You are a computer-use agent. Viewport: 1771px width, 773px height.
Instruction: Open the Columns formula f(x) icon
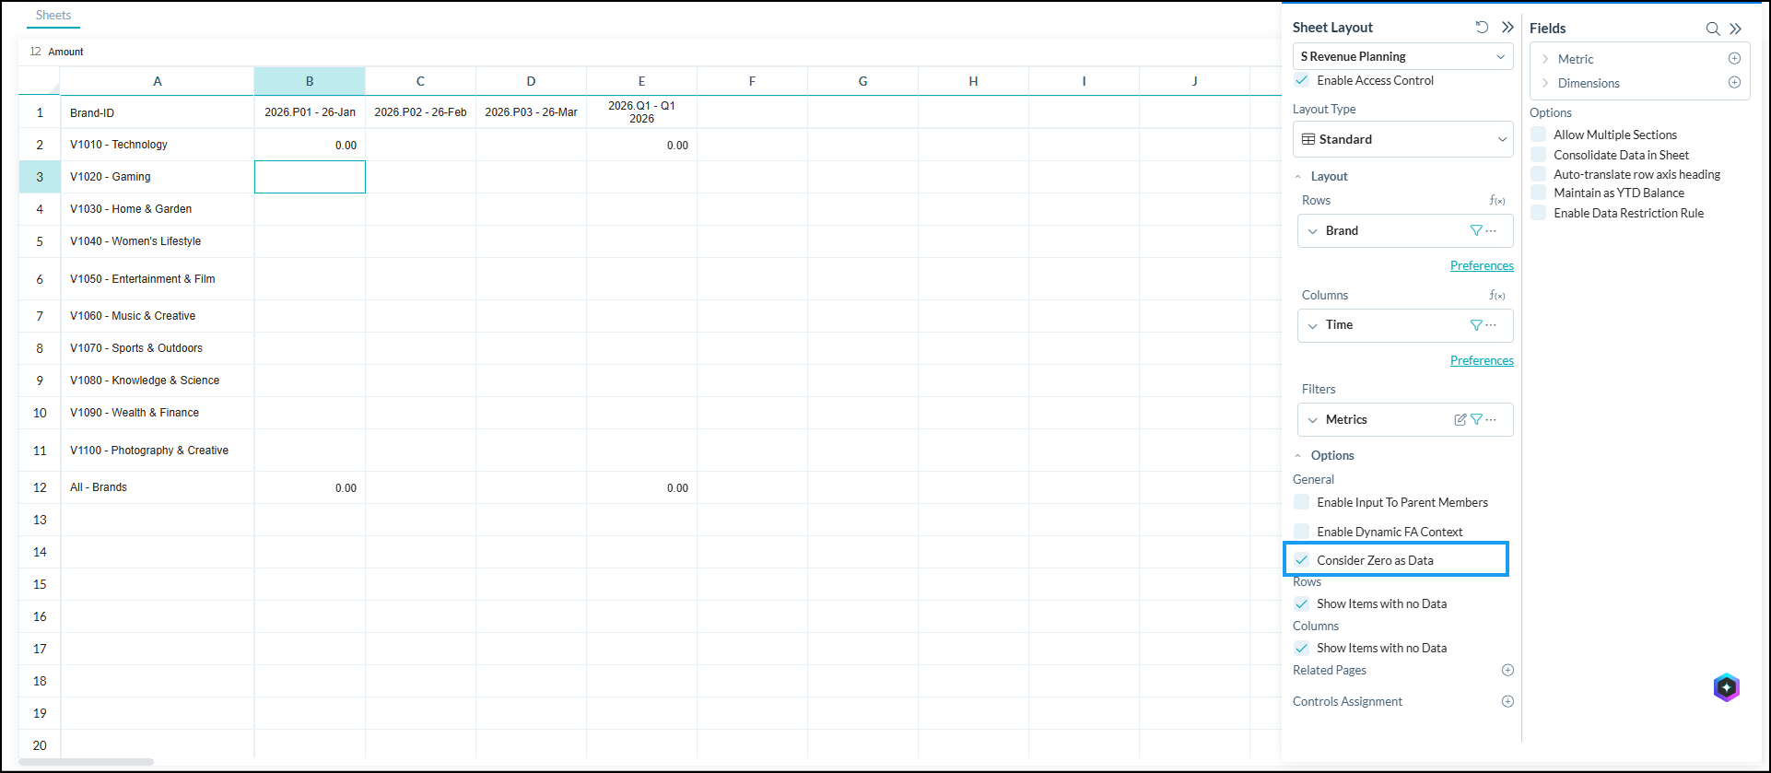(x=1497, y=295)
